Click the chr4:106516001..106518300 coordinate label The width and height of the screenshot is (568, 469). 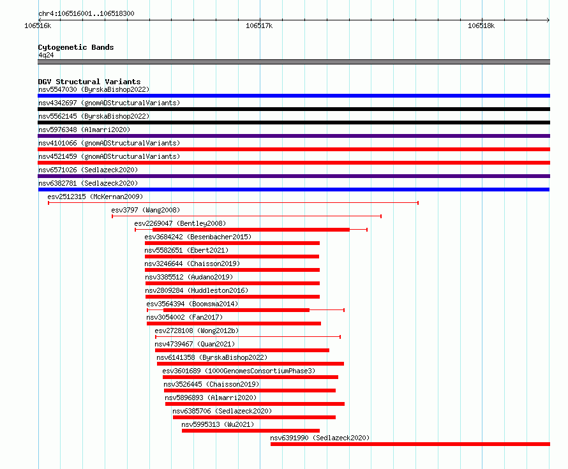click(86, 13)
